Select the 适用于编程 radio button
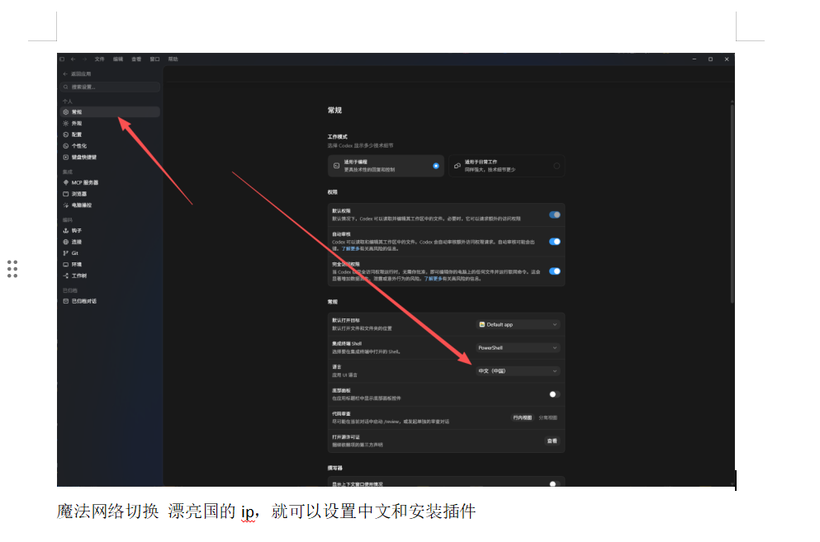The width and height of the screenshot is (820, 542). tap(436, 166)
